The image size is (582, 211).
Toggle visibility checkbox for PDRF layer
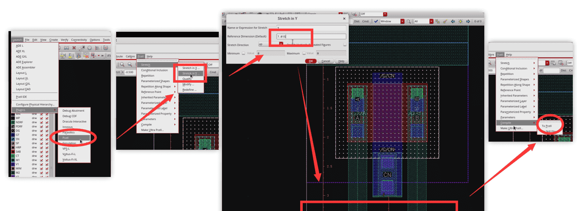click(x=41, y=127)
